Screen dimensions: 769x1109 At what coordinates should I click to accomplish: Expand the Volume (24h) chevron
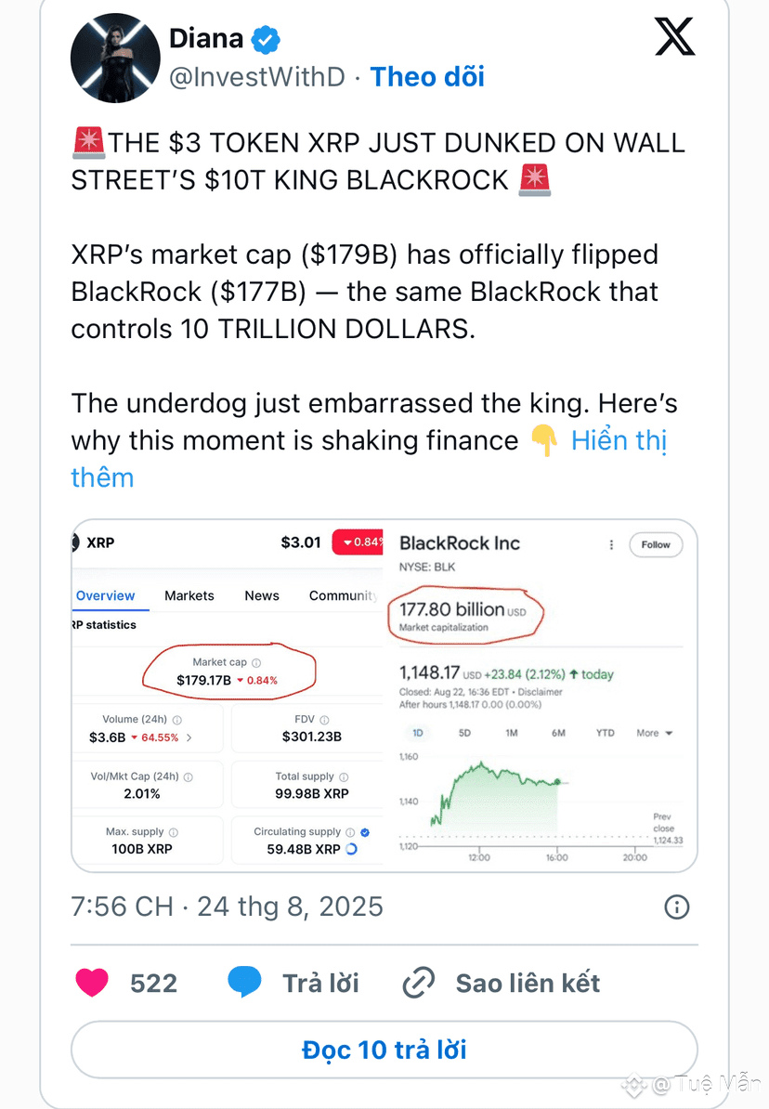click(189, 737)
